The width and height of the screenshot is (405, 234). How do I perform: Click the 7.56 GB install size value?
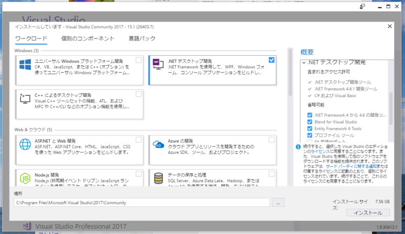coord(382,202)
